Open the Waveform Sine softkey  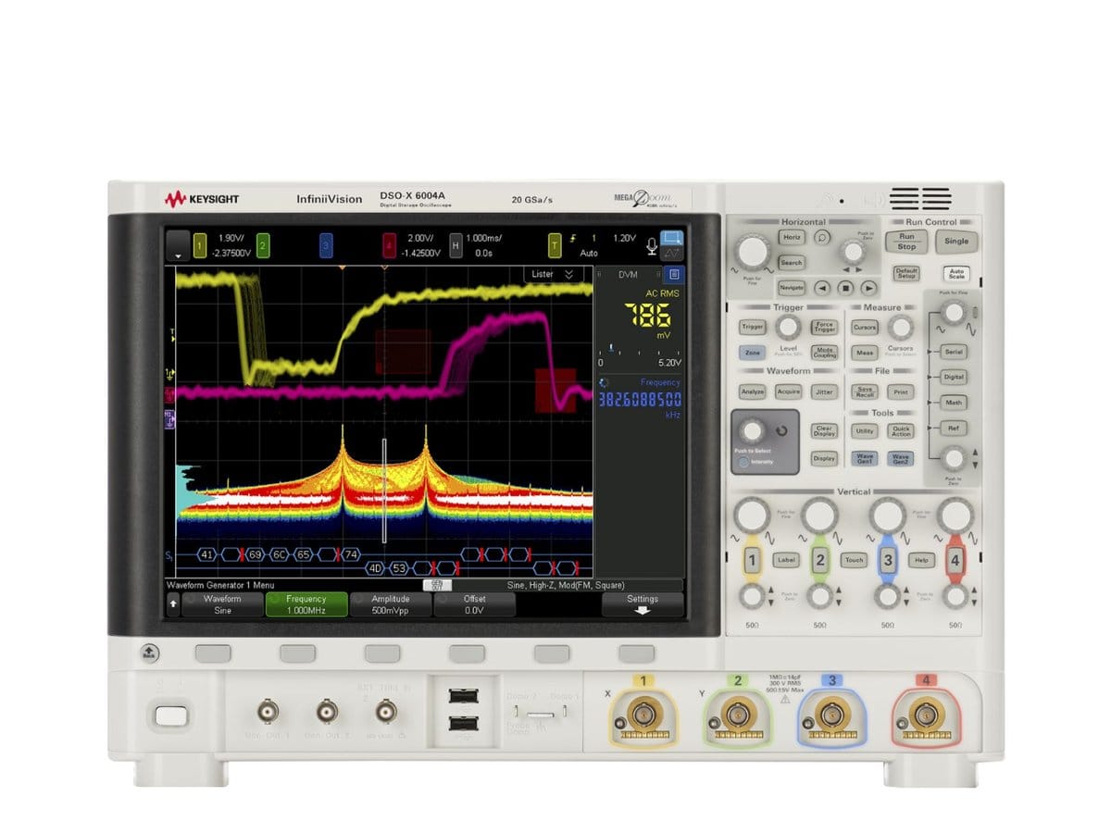222,604
